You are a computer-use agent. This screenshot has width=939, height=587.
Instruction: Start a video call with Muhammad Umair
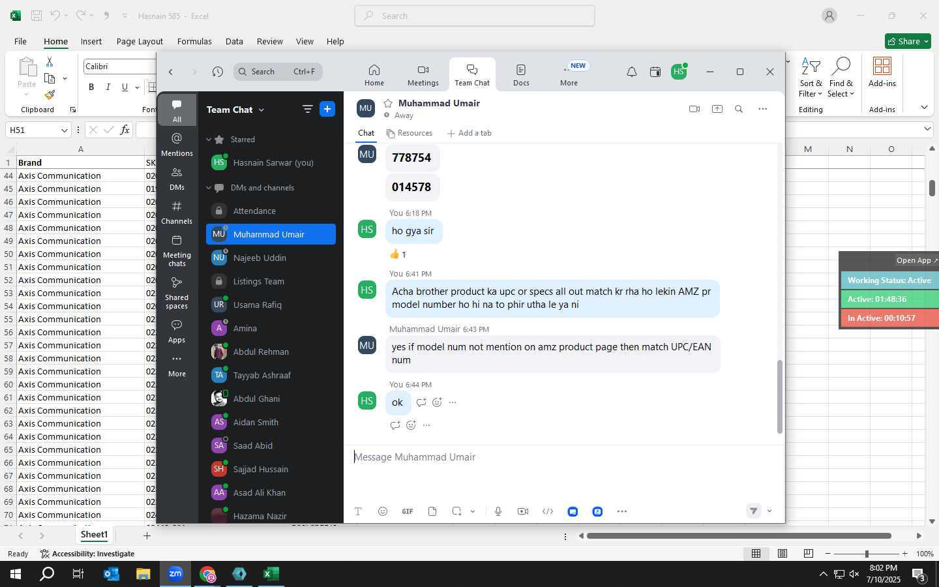pos(694,109)
